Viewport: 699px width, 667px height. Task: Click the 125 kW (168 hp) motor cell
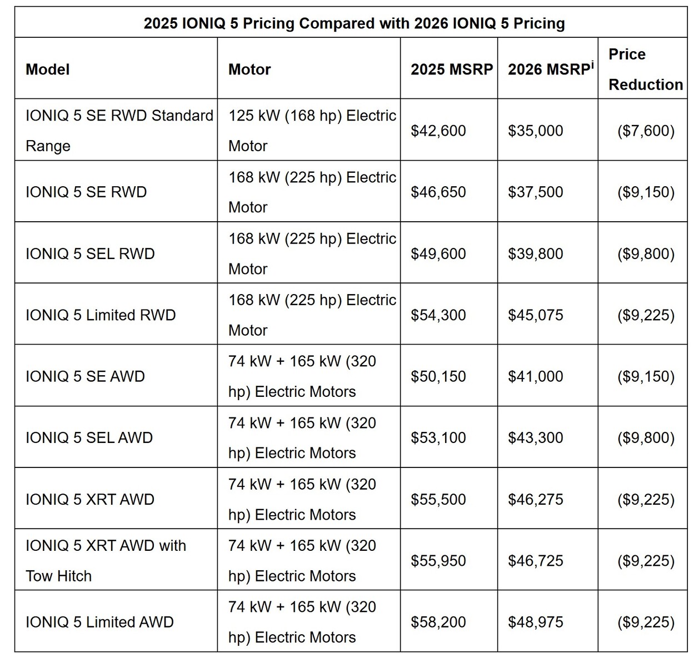click(312, 131)
